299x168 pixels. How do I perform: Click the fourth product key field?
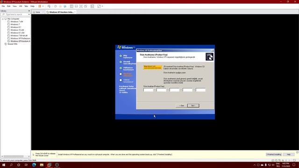coord(187,90)
